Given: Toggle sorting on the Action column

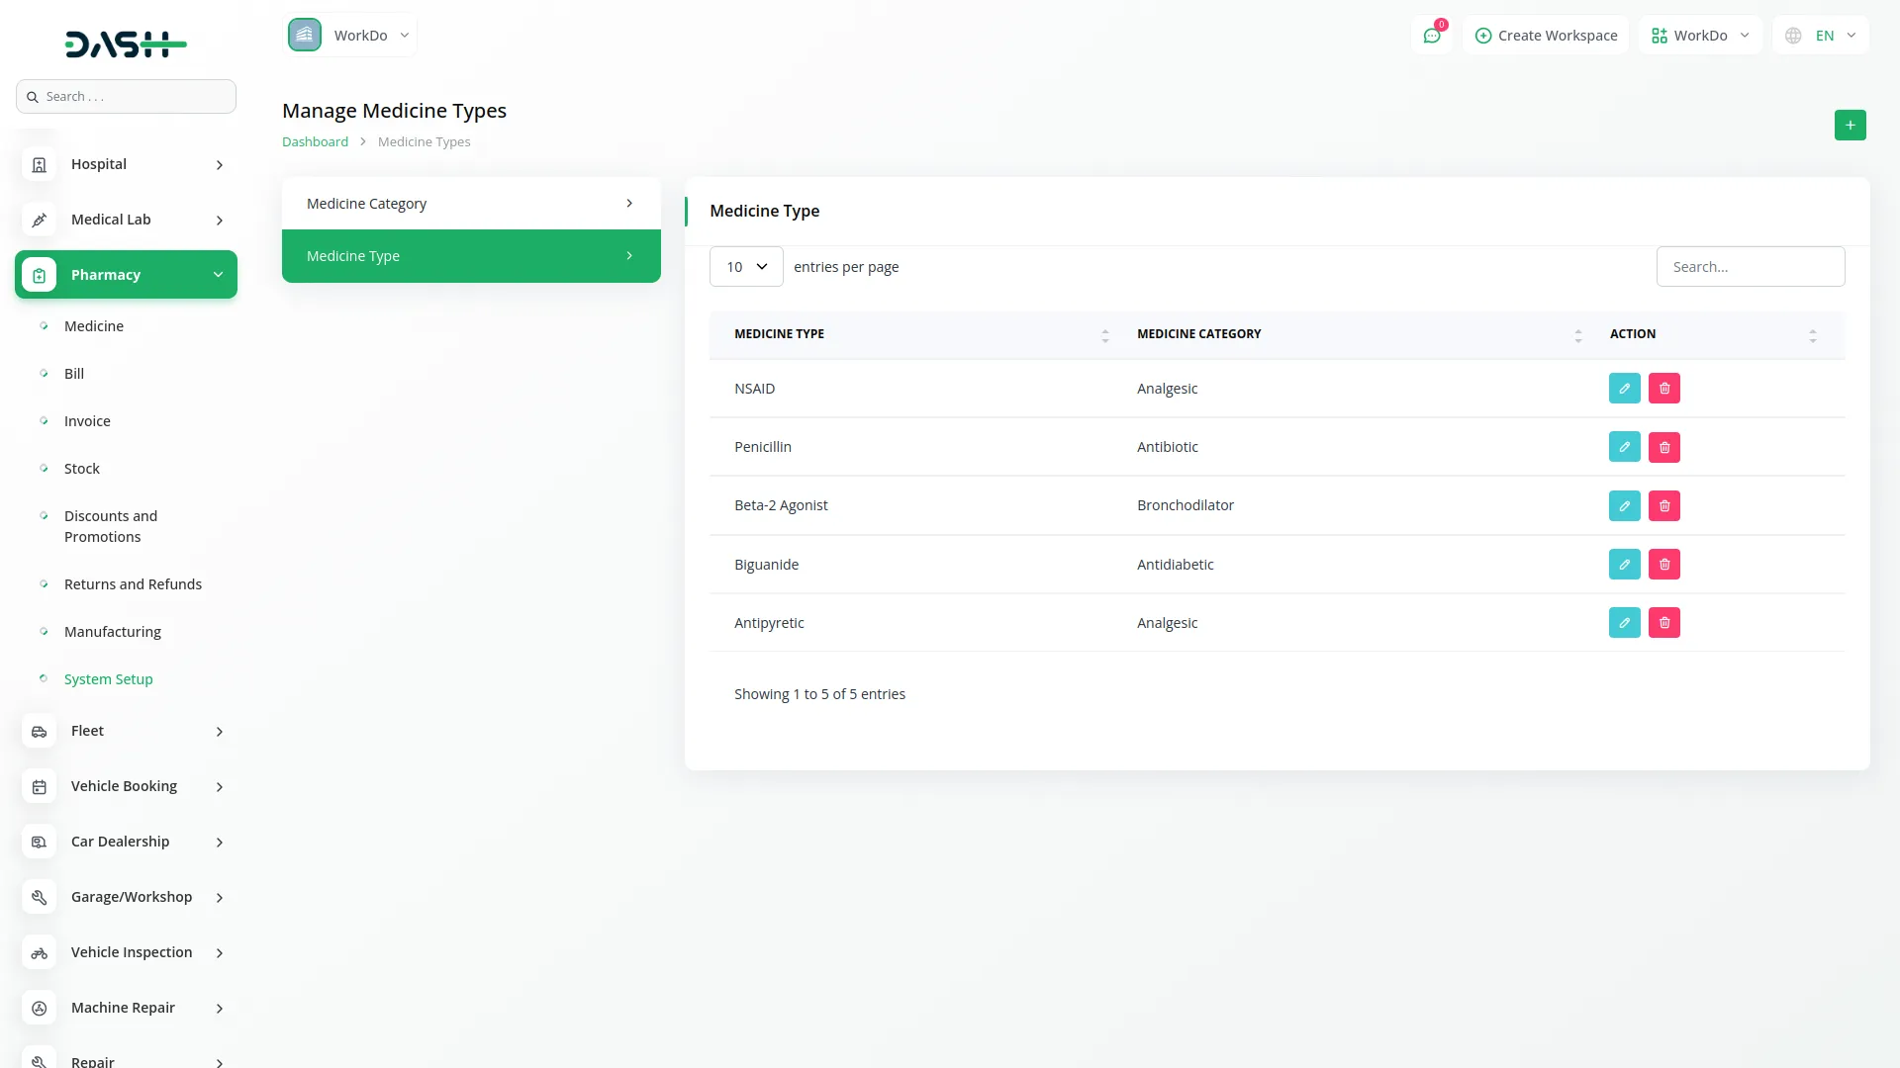Looking at the screenshot, I should tap(1813, 335).
